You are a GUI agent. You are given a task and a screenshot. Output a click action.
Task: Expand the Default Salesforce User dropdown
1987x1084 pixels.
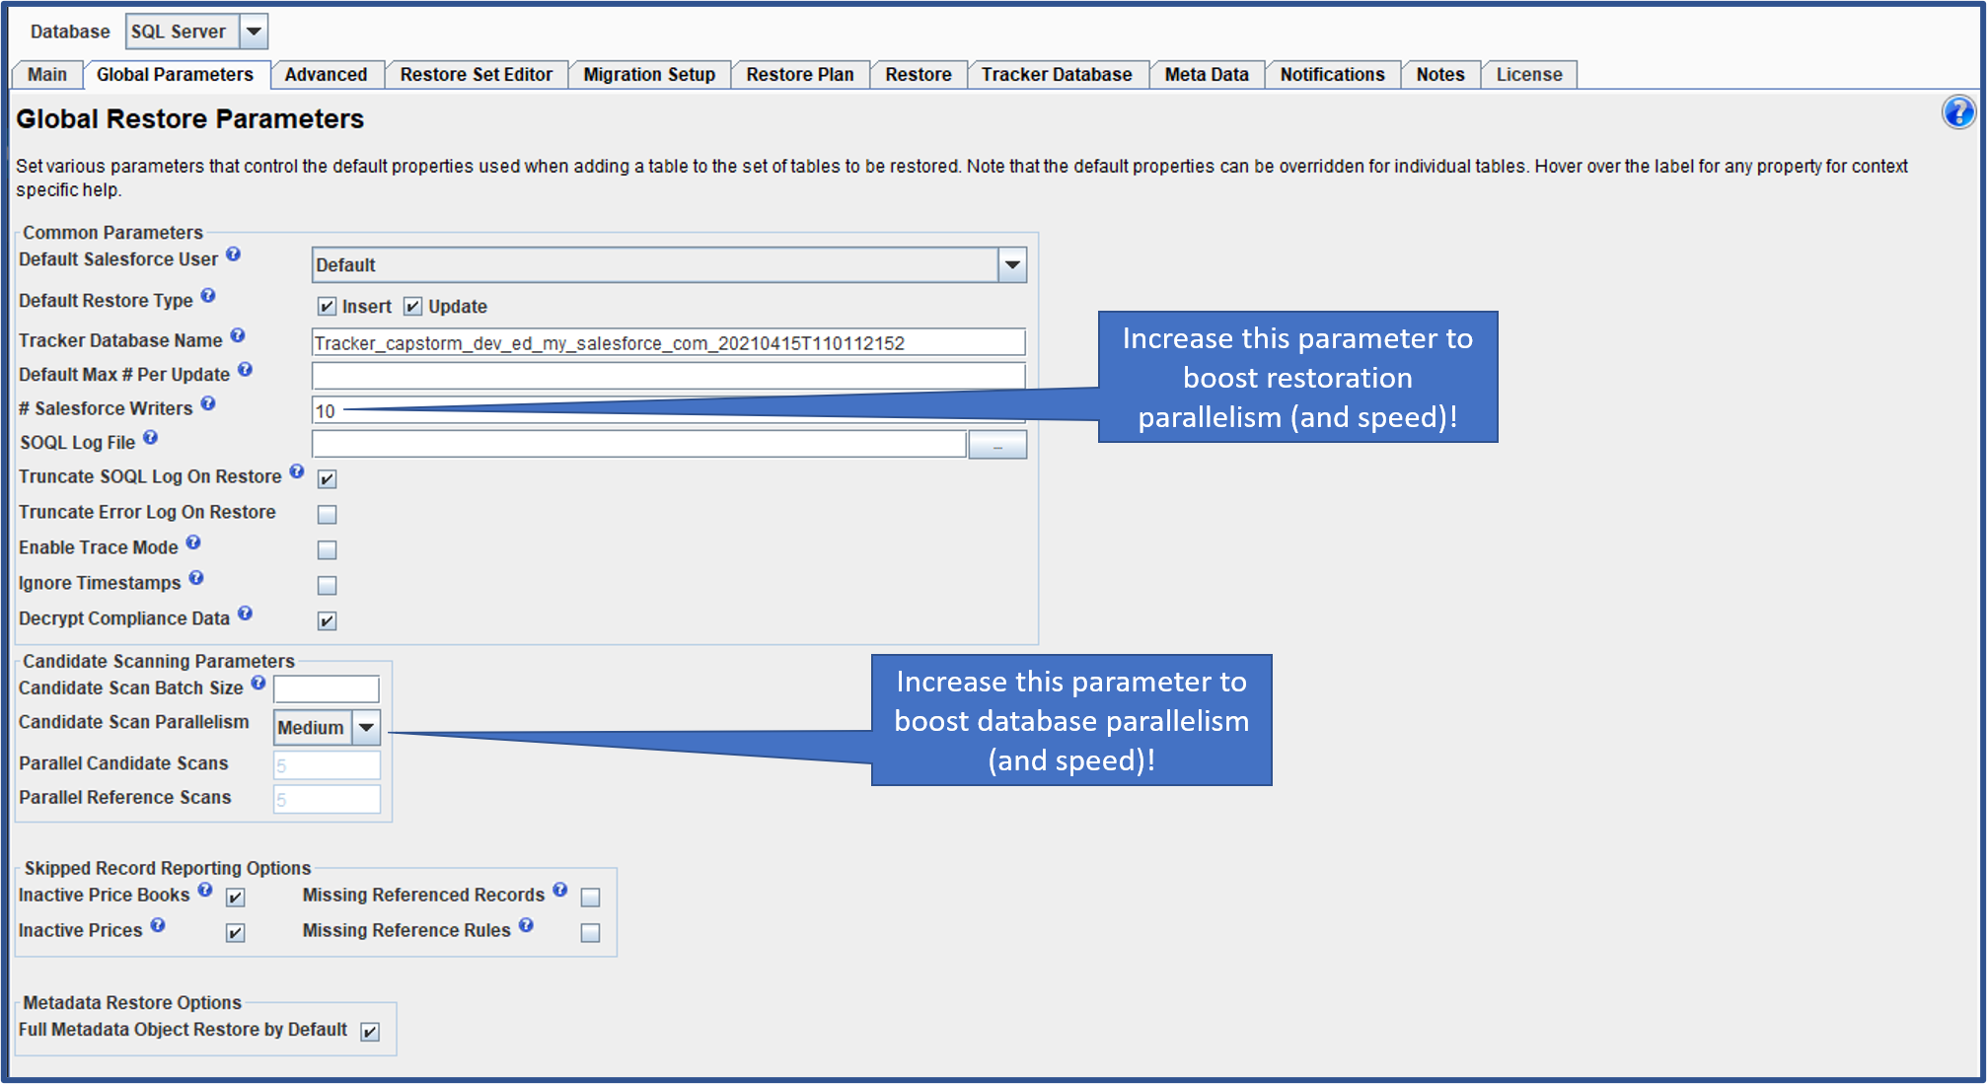pyautogui.click(x=1012, y=265)
